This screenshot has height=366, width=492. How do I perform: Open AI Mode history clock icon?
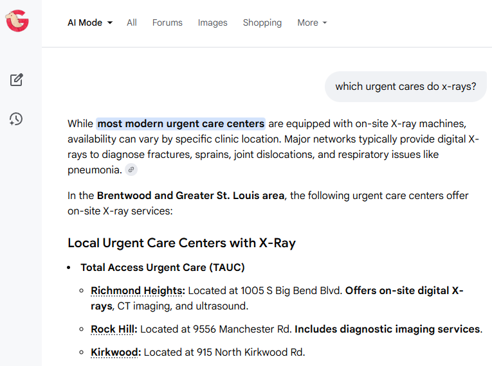(x=17, y=119)
